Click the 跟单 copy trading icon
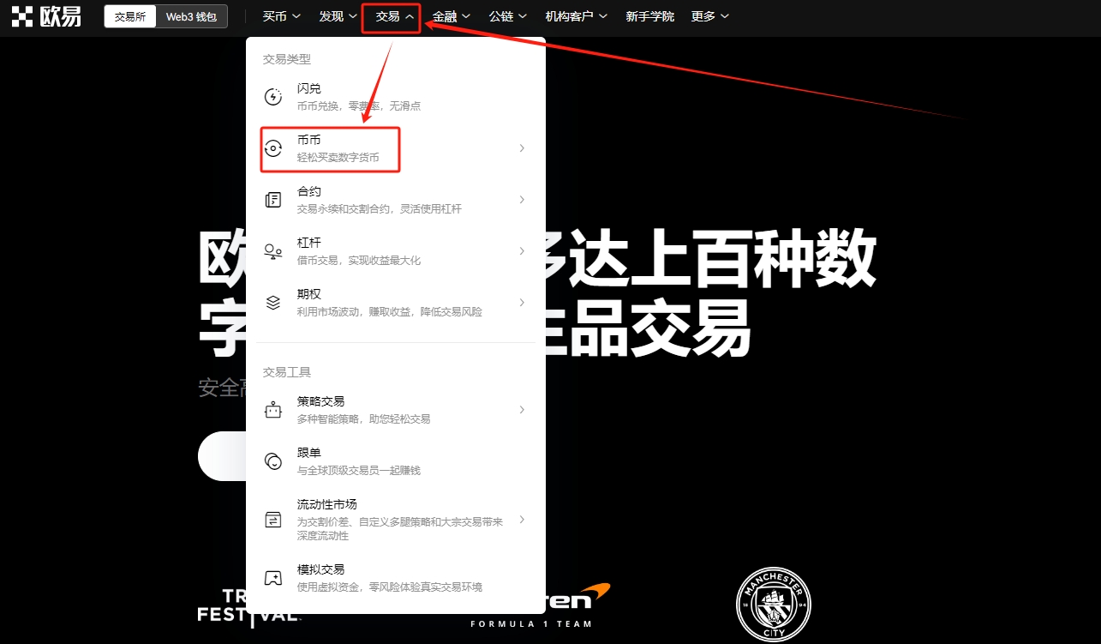The width and height of the screenshot is (1101, 644). (x=273, y=461)
